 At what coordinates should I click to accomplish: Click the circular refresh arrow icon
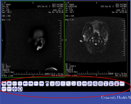(x=20, y=89)
